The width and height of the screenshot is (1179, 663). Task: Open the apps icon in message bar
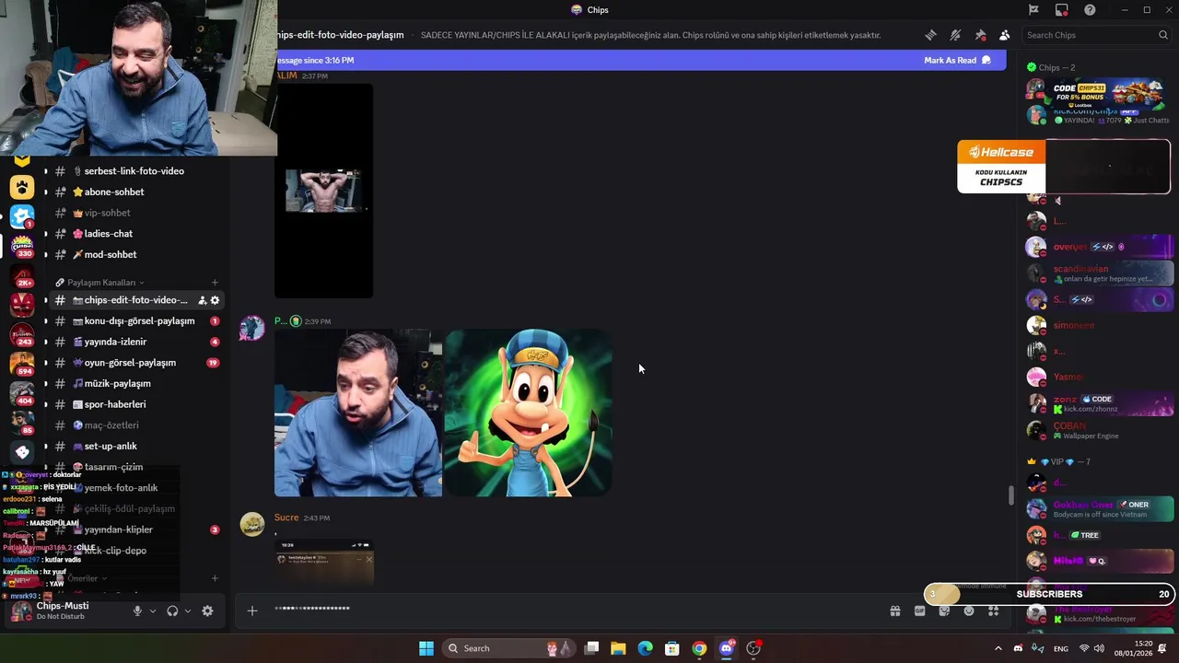pyautogui.click(x=994, y=611)
